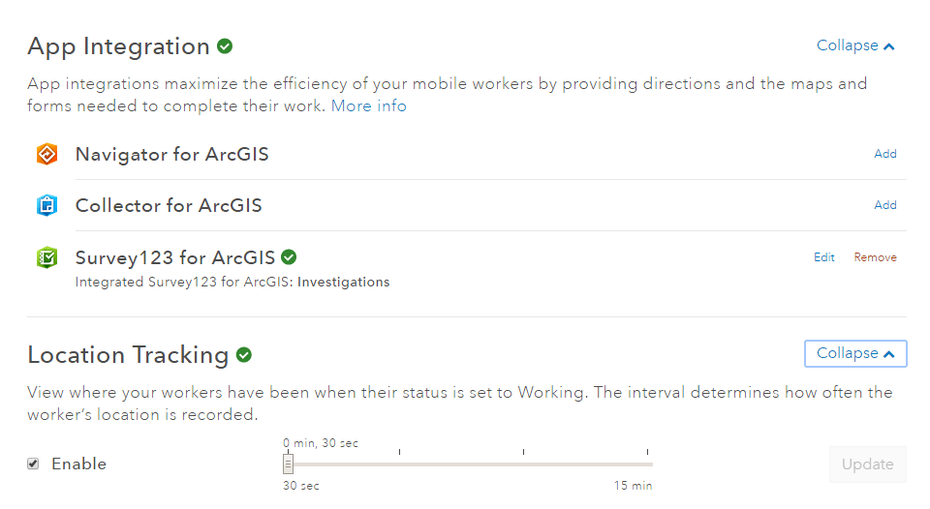The width and height of the screenshot is (930, 509).
Task: Click the Collector for ArcGIS title
Action: pos(169,205)
